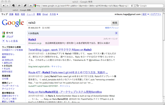Open the Evernote elephant toolbar button
This screenshot has height=105, width=165.
click(13, 6)
